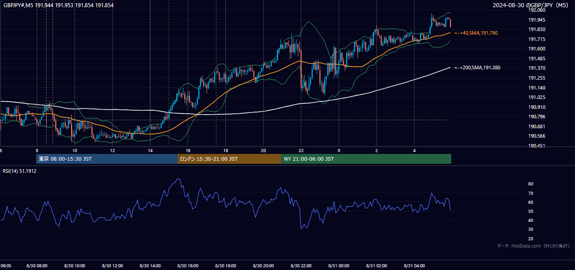Select the 40 SMA 191.790 label
This screenshot has height=270, width=575.
[x=476, y=33]
